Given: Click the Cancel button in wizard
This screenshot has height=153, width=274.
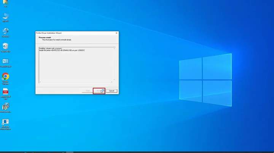Looking at the screenshot, I should [x=112, y=91].
